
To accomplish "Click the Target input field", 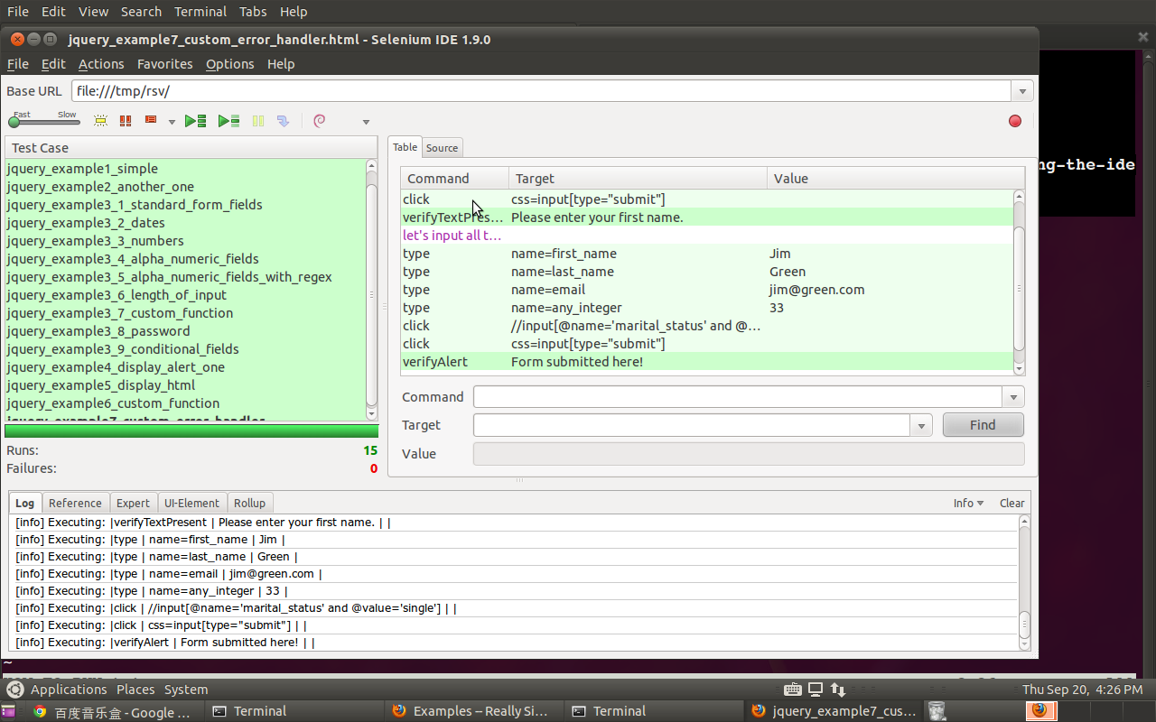I will tap(692, 425).
